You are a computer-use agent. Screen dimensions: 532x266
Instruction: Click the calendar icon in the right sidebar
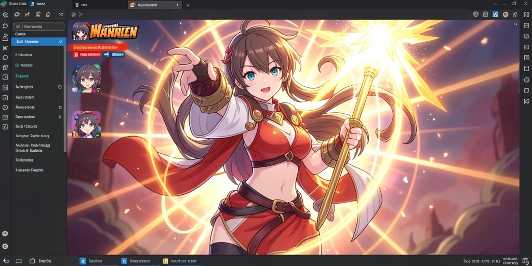click(x=526, y=25)
